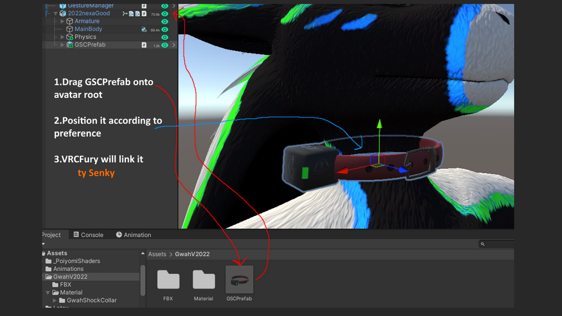Click second C# component icon on 2022nexaGood

[x=137, y=14]
